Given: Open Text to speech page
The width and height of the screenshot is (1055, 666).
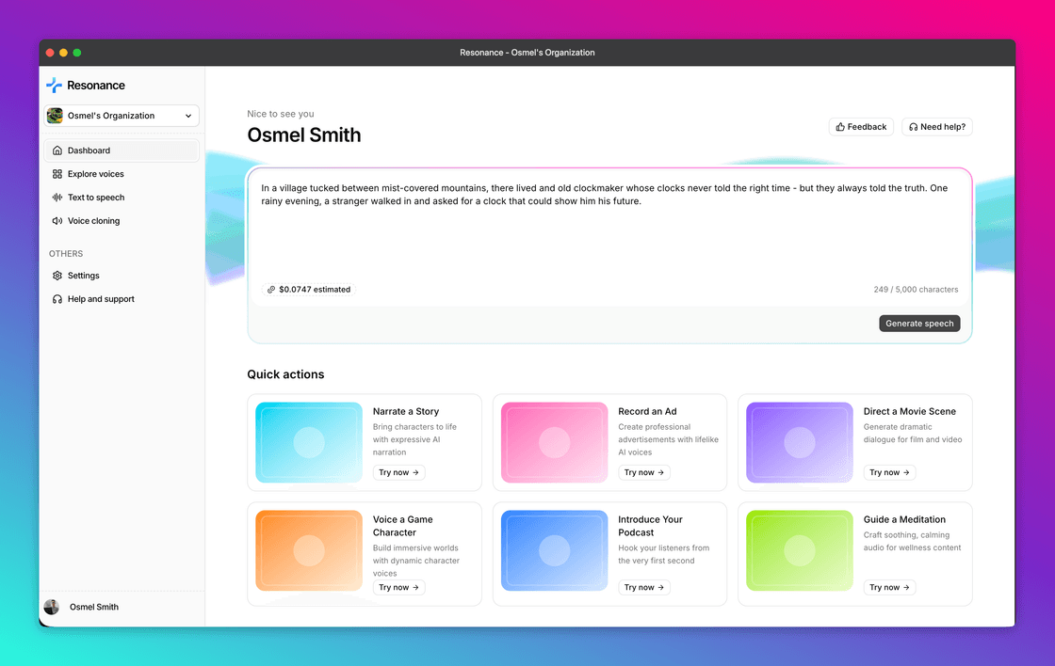Looking at the screenshot, I should coord(122,198).
